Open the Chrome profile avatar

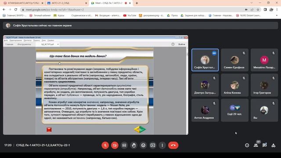pos(271,10)
